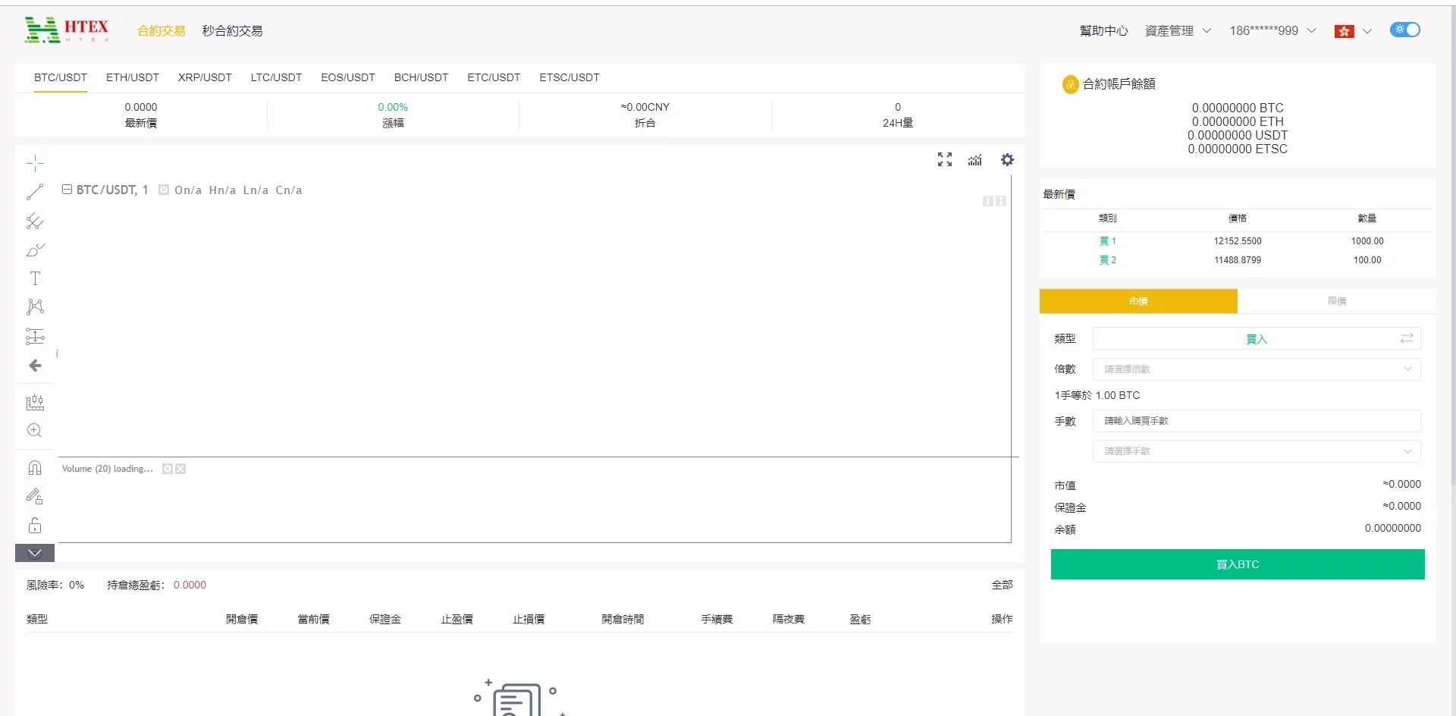1456x716 pixels.
Task: Open the chart indicators button
Action: (975, 160)
